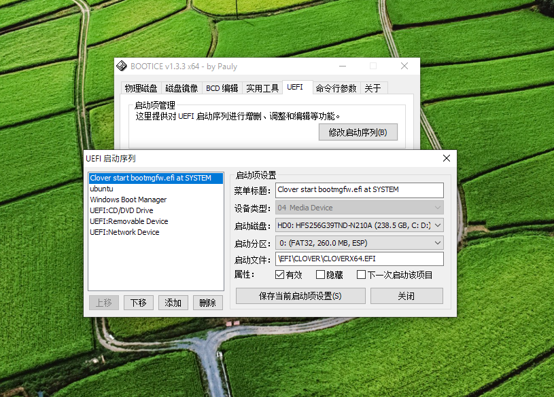Click the 修改启动序列(B) button
Viewport: 554px width, 397px height.
point(358,132)
